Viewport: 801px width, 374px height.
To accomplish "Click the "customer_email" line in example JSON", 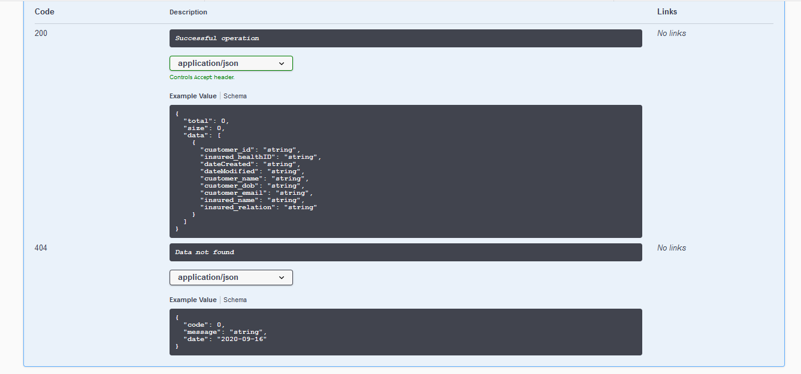I will [x=256, y=193].
